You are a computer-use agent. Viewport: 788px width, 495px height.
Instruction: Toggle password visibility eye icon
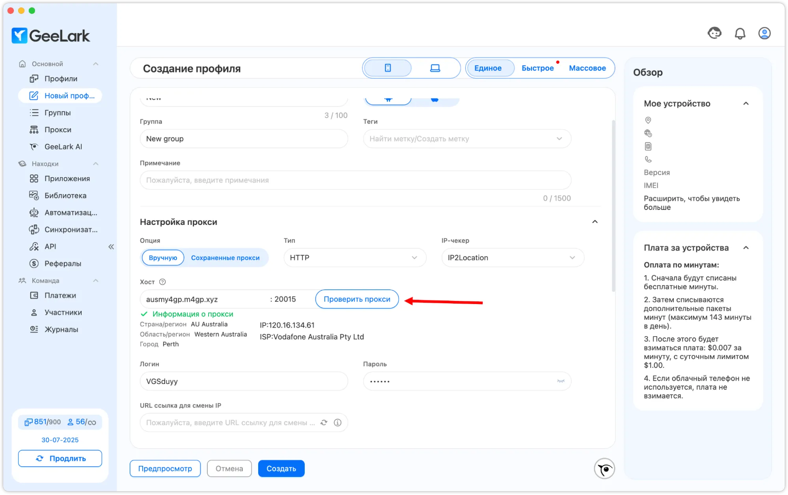click(561, 381)
